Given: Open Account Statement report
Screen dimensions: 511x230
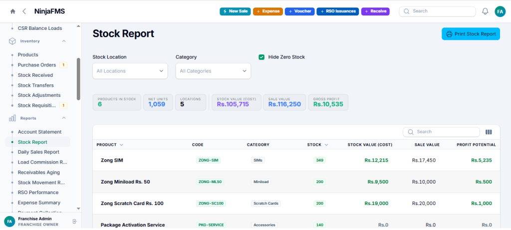Looking at the screenshot, I should 40,132.
